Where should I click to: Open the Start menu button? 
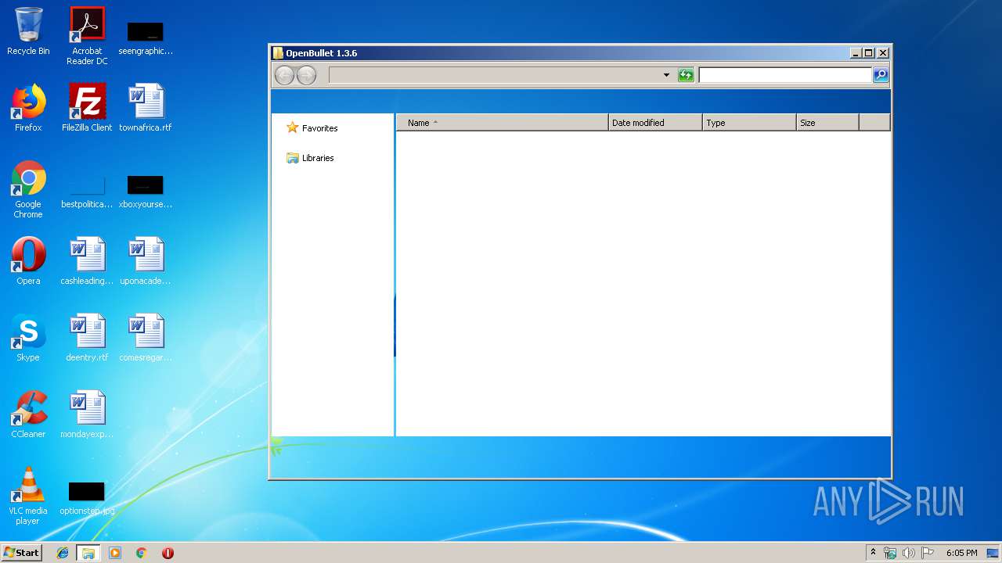(21, 552)
